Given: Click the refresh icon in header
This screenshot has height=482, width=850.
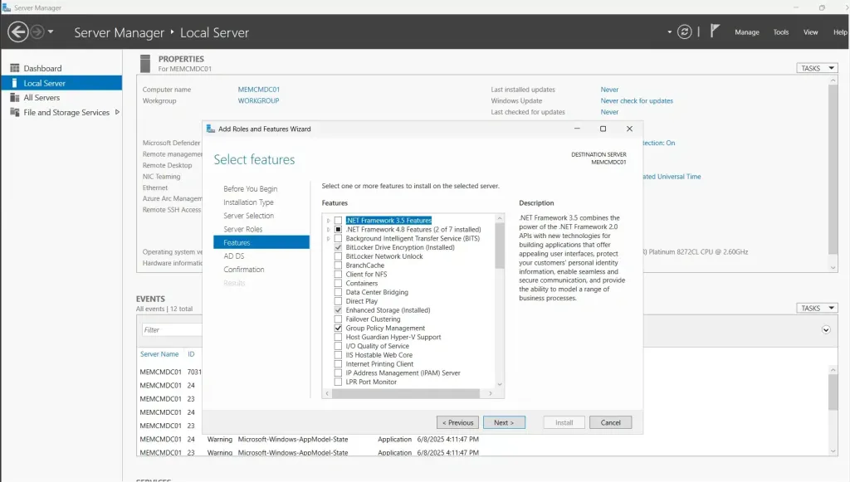Looking at the screenshot, I should (684, 32).
